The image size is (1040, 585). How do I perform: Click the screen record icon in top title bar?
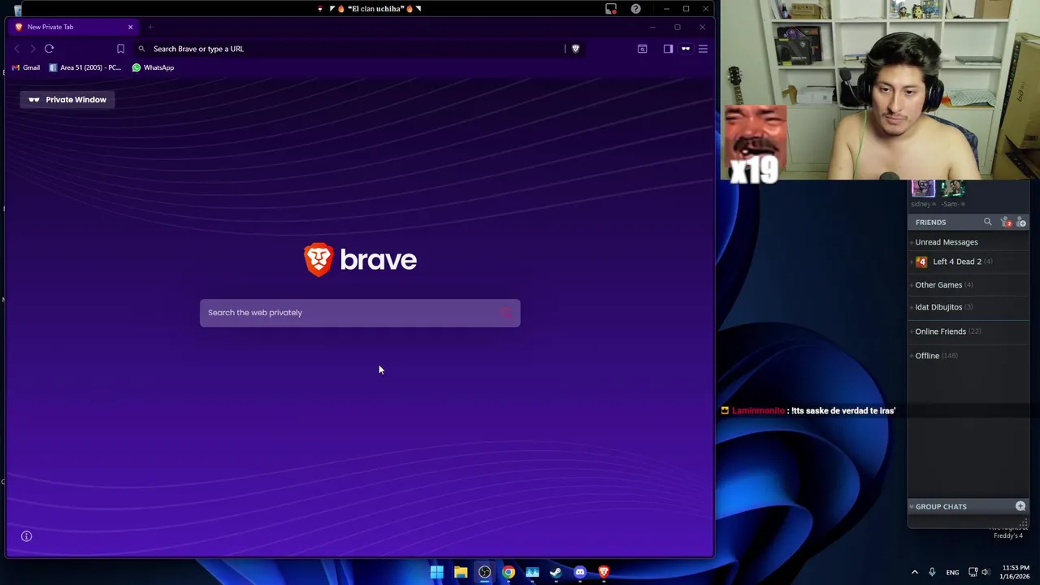click(x=611, y=9)
